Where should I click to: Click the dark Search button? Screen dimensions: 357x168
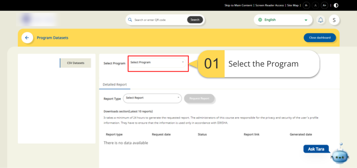pyautogui.click(x=195, y=20)
